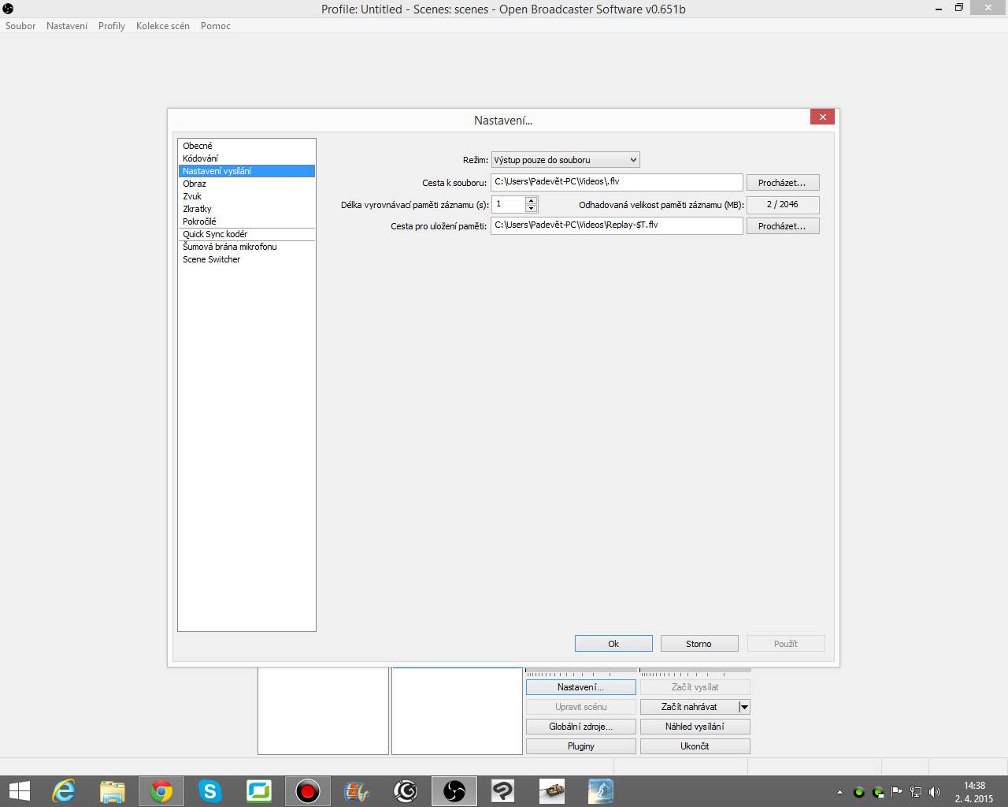Open the taskbar clock showing 14:38
1008x807 pixels.
pos(974,792)
